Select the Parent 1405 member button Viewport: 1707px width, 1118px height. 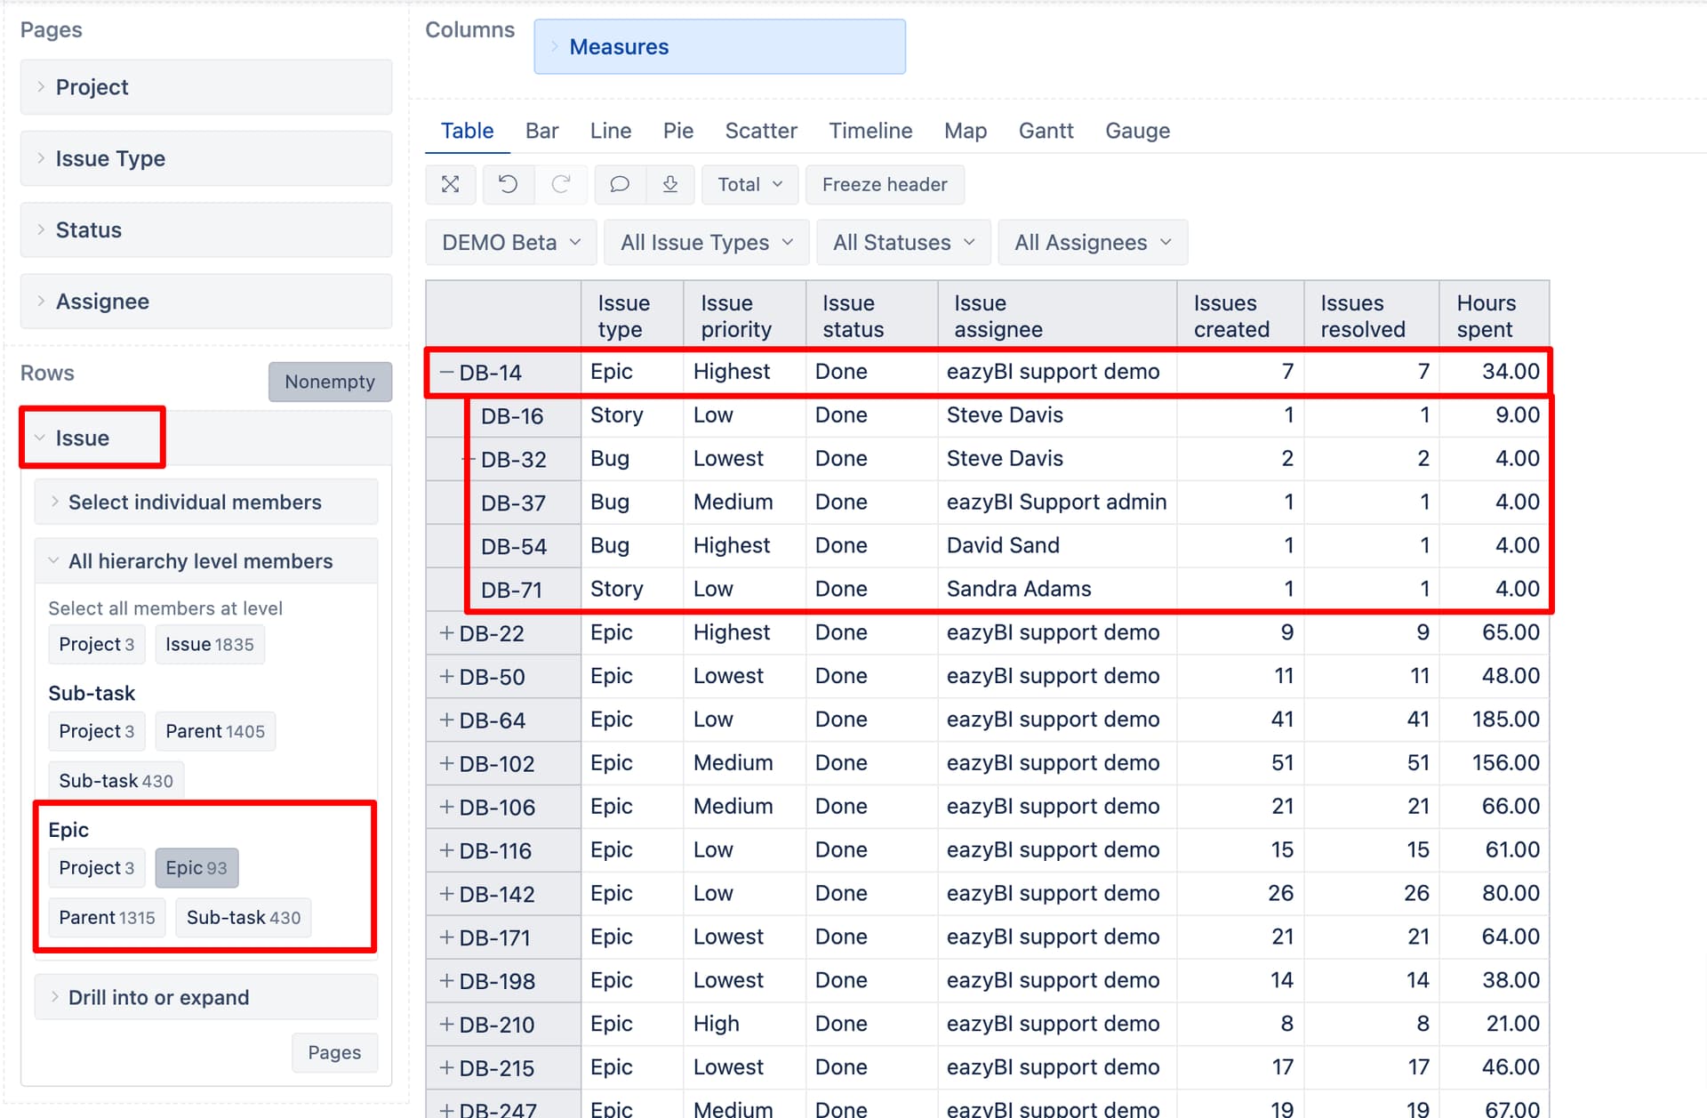point(215,730)
